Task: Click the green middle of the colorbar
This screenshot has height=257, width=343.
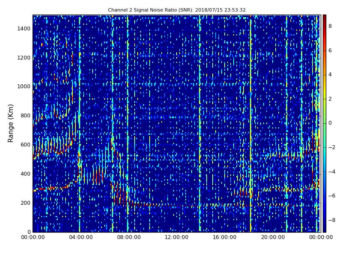Action: click(x=325, y=123)
